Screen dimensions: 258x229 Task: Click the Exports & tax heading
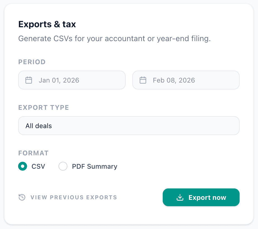point(47,24)
